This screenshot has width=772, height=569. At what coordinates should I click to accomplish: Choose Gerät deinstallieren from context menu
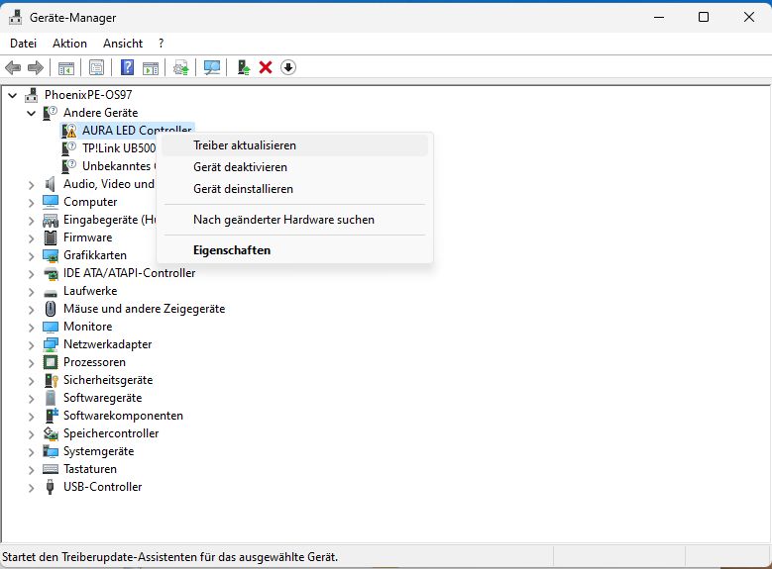pos(295,189)
